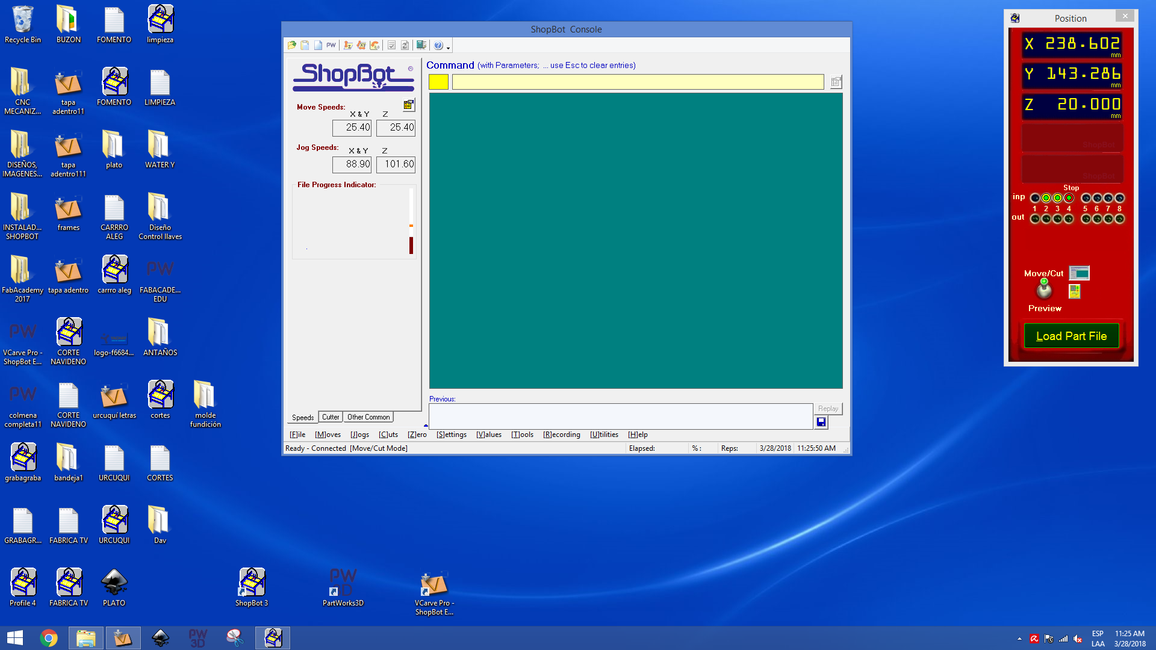Screen dimensions: 1156x650
Task: Expand the toolbar options dropdown arrow
Action: pos(448,48)
